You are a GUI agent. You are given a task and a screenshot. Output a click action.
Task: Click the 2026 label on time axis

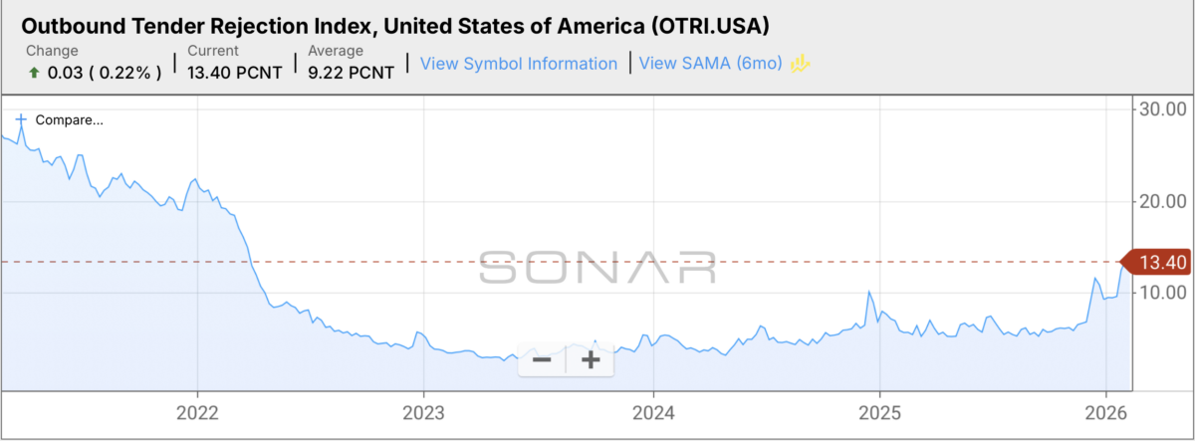click(x=1106, y=413)
